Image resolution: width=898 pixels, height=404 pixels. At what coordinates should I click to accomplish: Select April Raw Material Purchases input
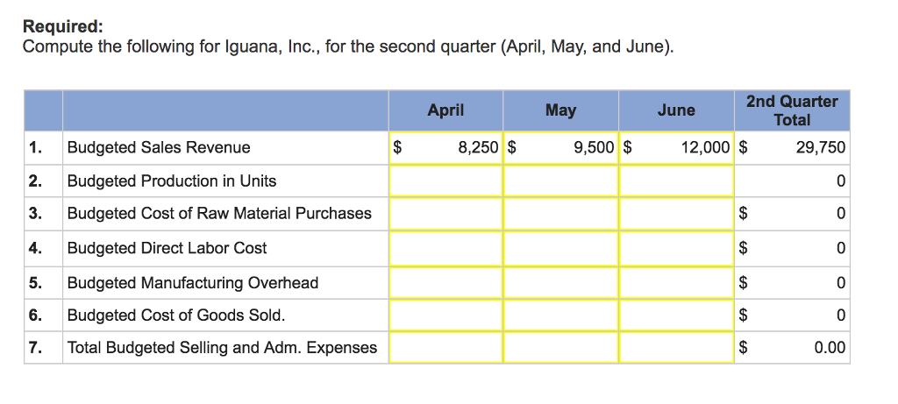(x=445, y=214)
